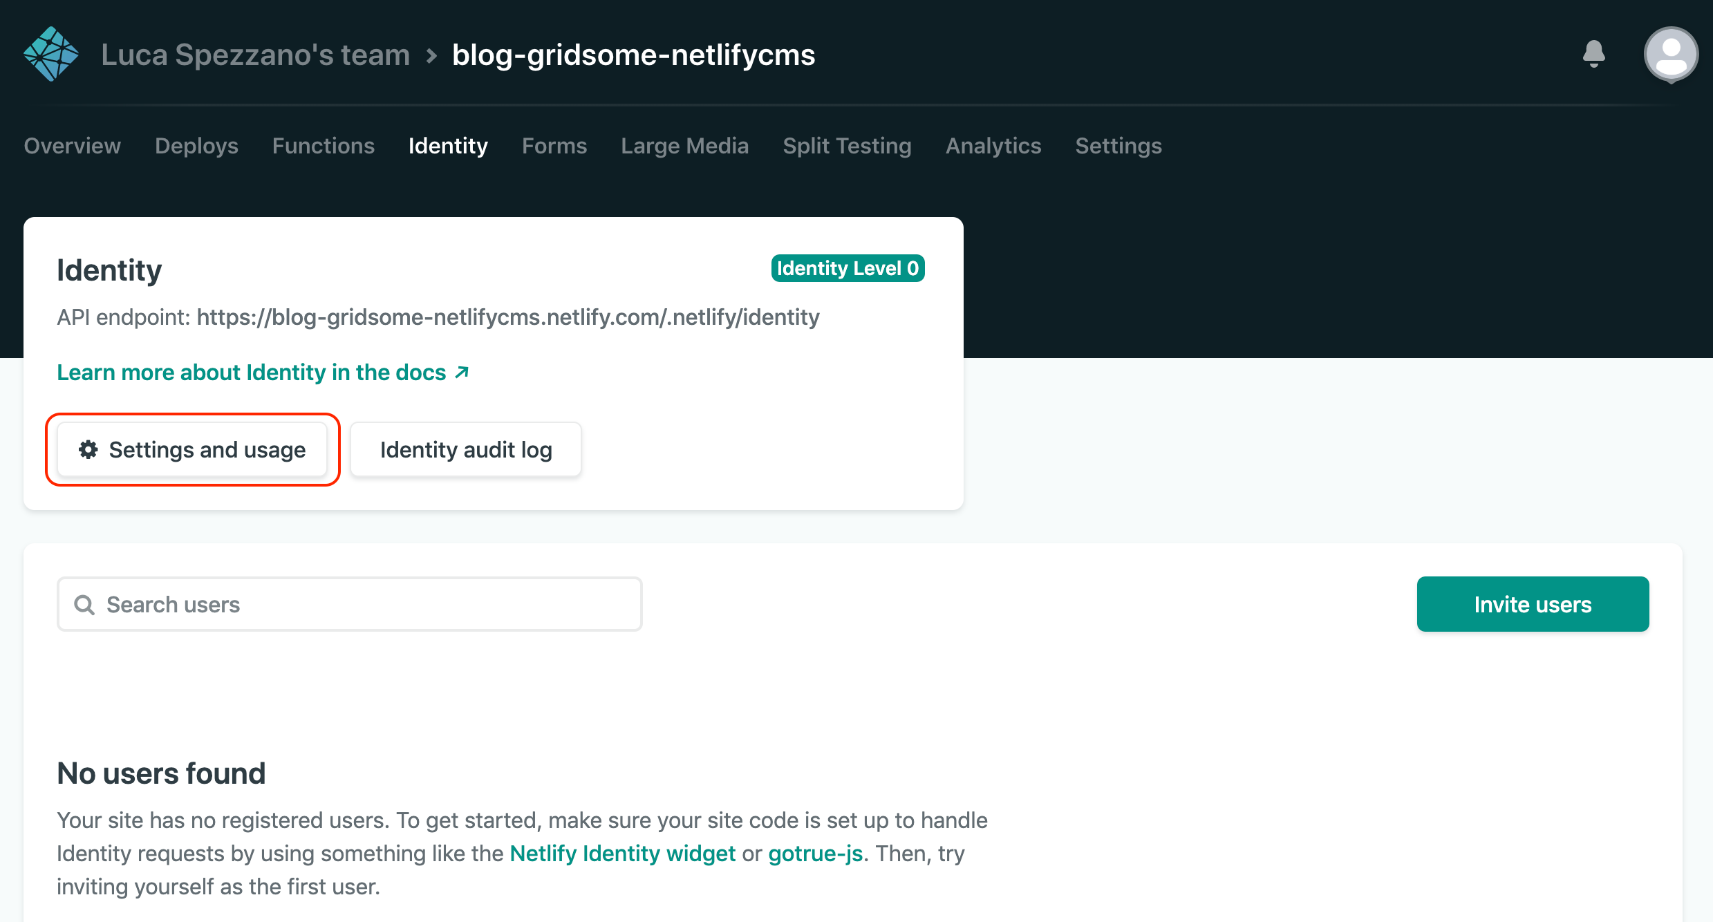Open the gotrue-js link
The image size is (1713, 922).
[816, 853]
